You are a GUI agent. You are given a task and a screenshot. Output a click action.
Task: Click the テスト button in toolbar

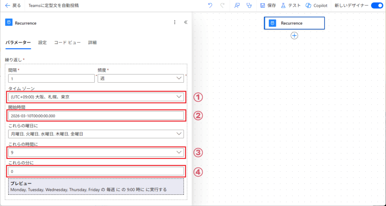click(291, 6)
